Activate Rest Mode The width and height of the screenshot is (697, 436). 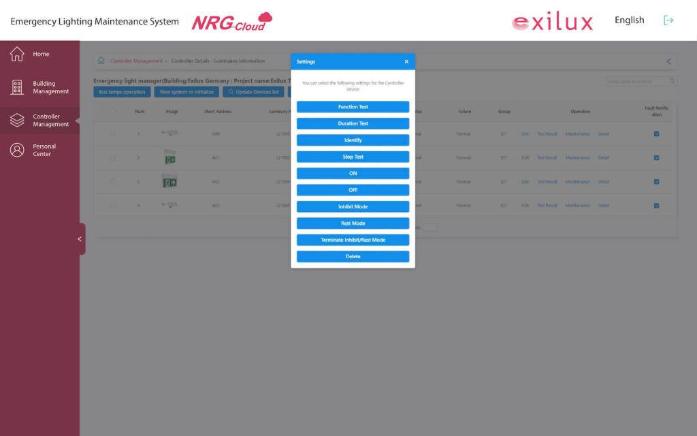coord(353,223)
